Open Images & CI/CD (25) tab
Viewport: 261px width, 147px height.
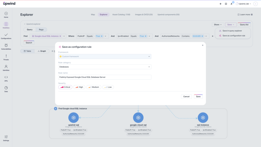tap(144, 15)
